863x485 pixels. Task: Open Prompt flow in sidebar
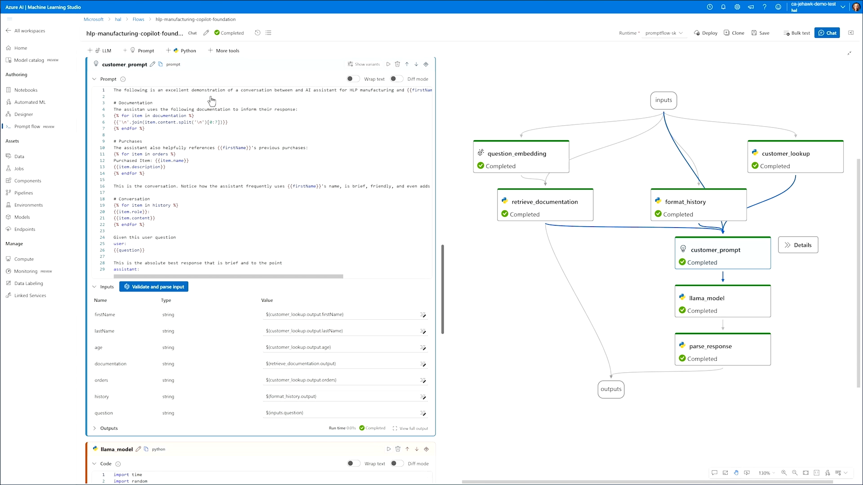coord(27,127)
